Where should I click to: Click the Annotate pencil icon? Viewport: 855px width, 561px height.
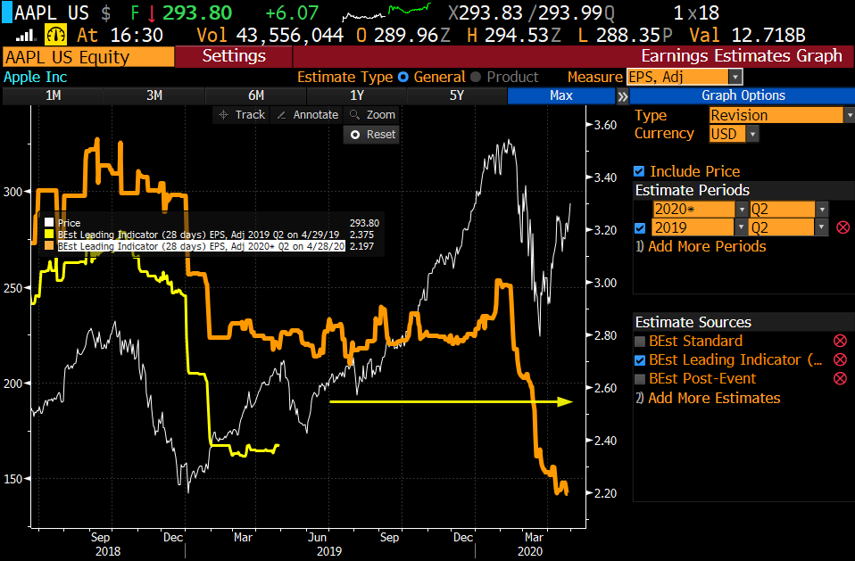point(281,115)
